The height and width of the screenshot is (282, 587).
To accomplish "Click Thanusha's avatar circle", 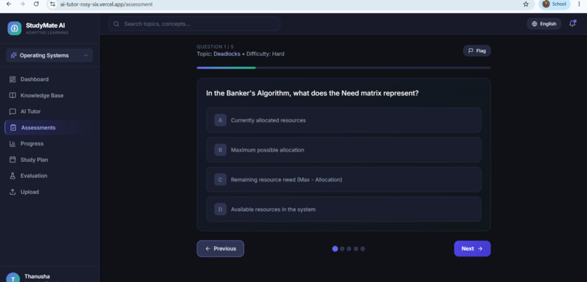I will click(x=13, y=278).
